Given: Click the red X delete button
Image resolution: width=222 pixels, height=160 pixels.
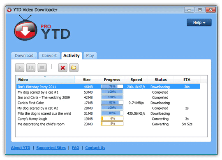Looking at the screenshot, I should tap(63, 68).
